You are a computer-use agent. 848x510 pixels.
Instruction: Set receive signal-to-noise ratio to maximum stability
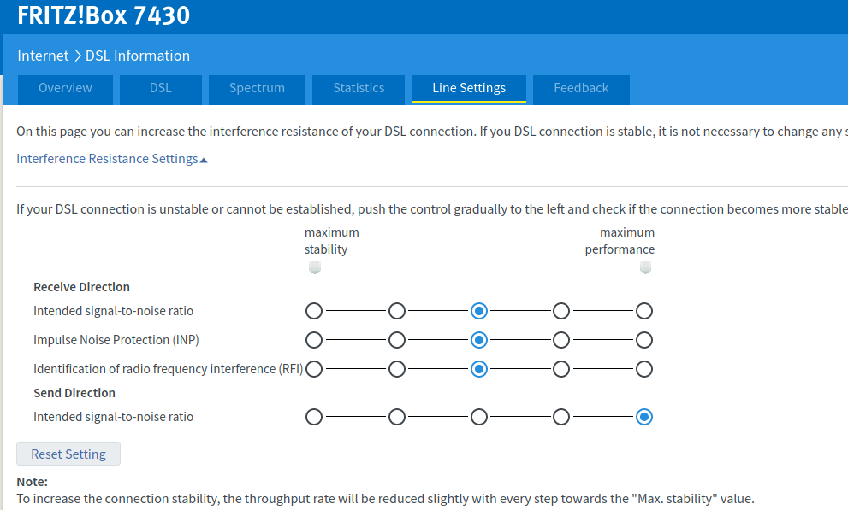(314, 311)
